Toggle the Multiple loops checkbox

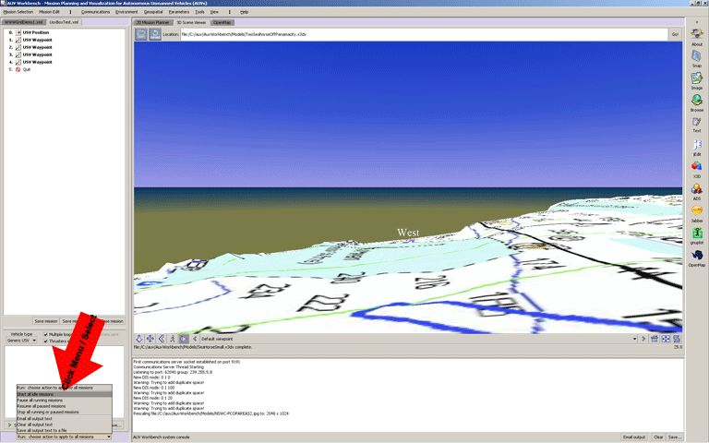tap(47, 334)
